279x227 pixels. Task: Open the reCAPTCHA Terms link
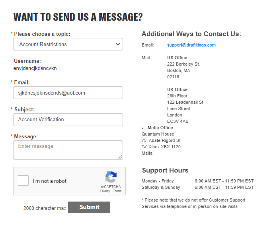click(x=117, y=191)
